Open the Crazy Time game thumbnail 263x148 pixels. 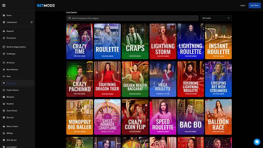click(80, 41)
